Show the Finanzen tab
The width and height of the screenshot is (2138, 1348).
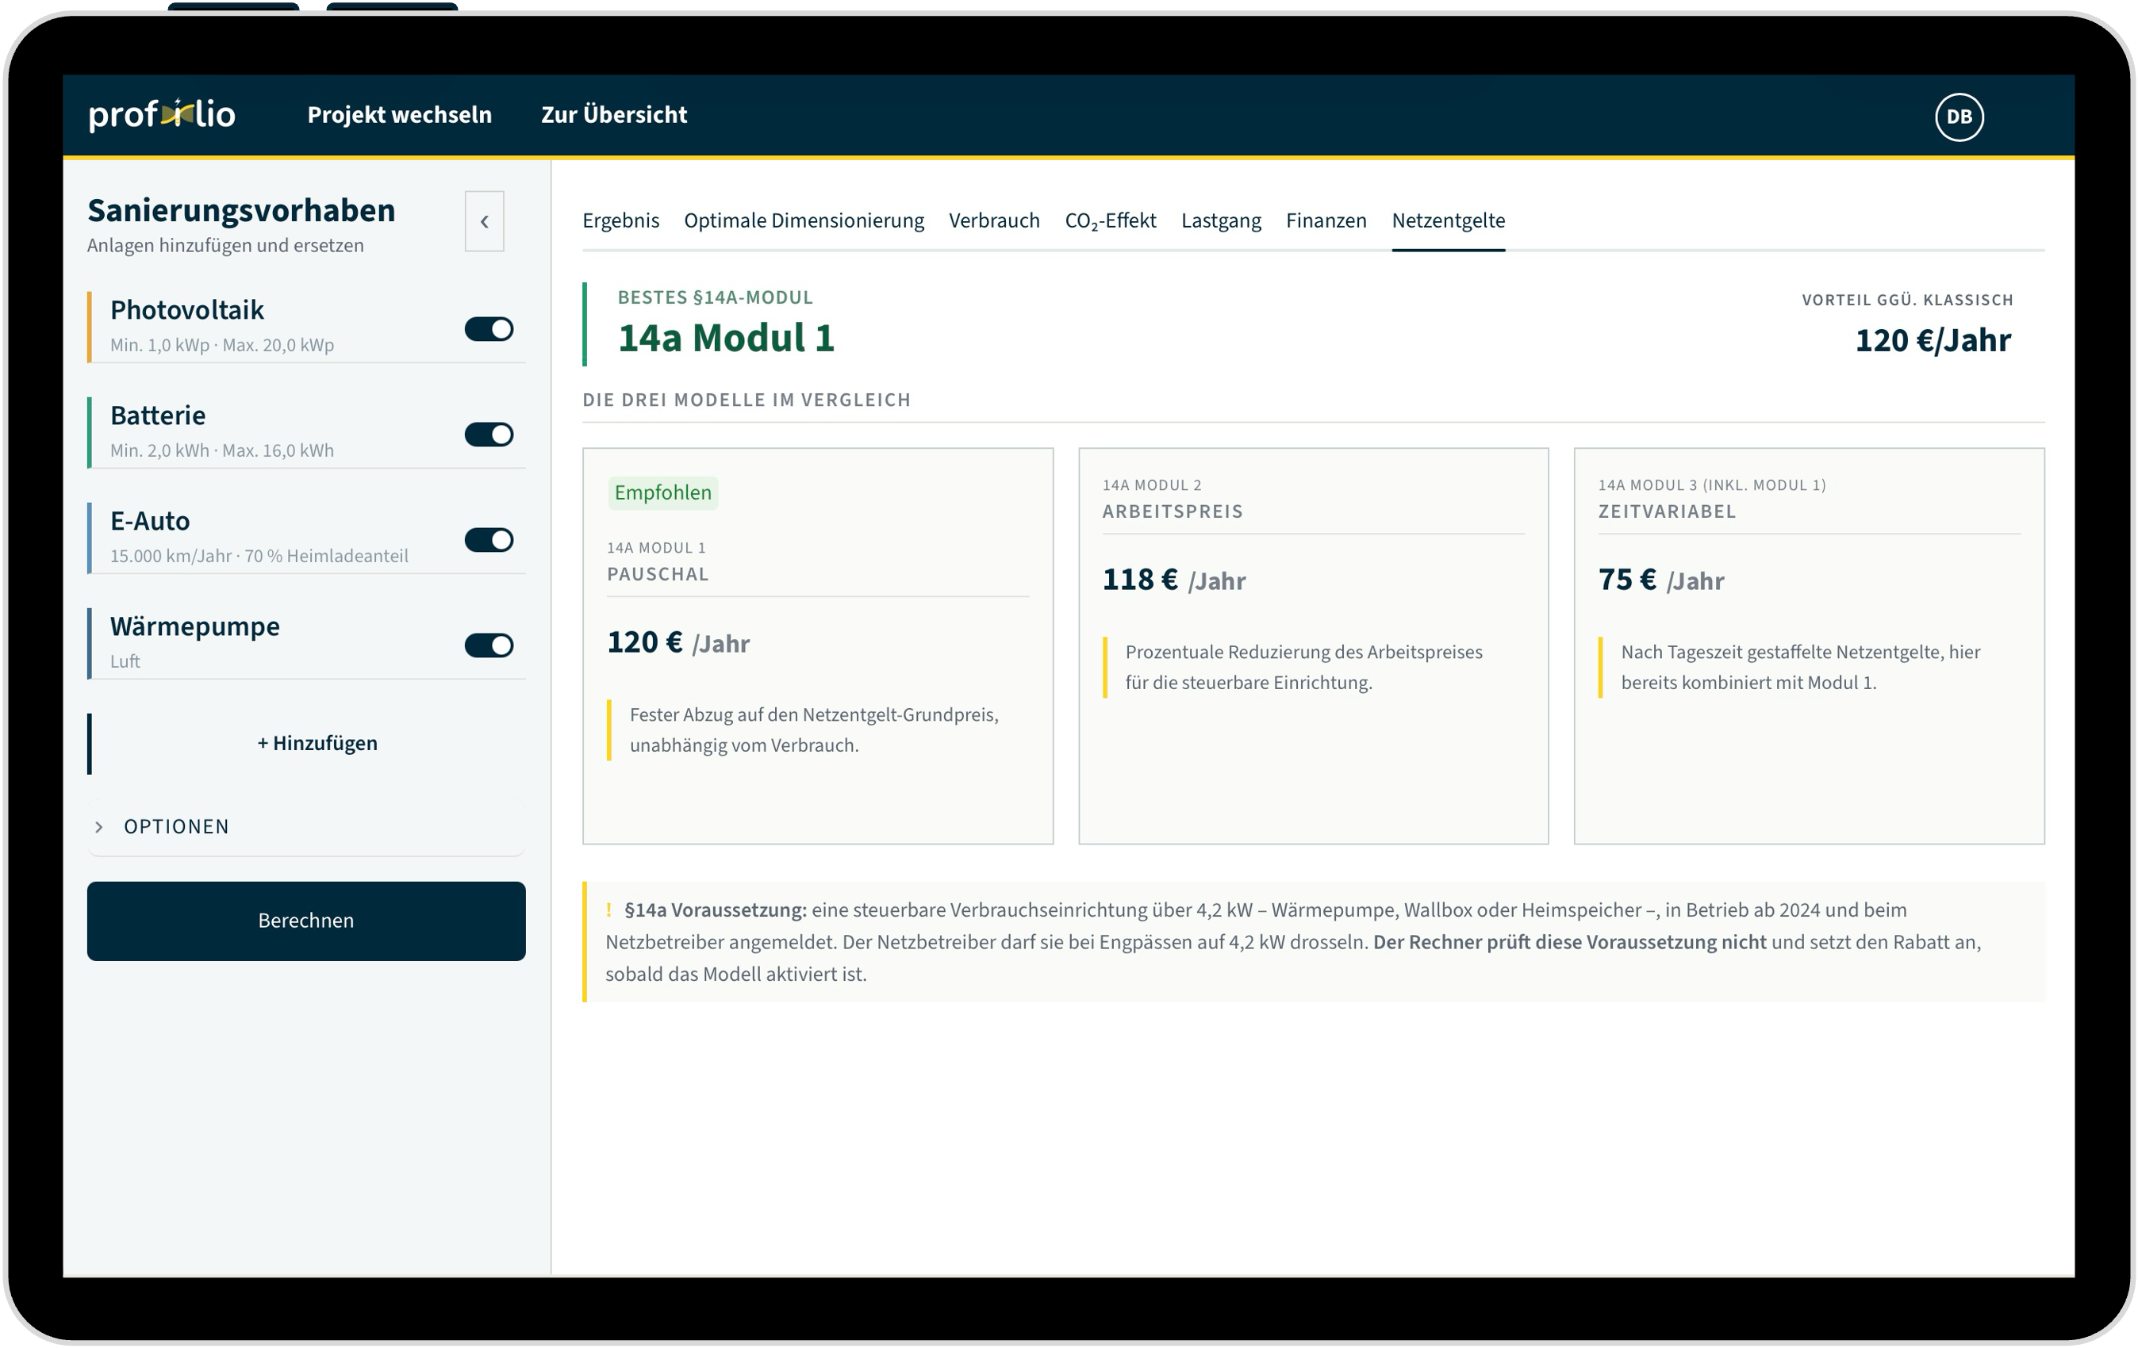pyautogui.click(x=1326, y=220)
